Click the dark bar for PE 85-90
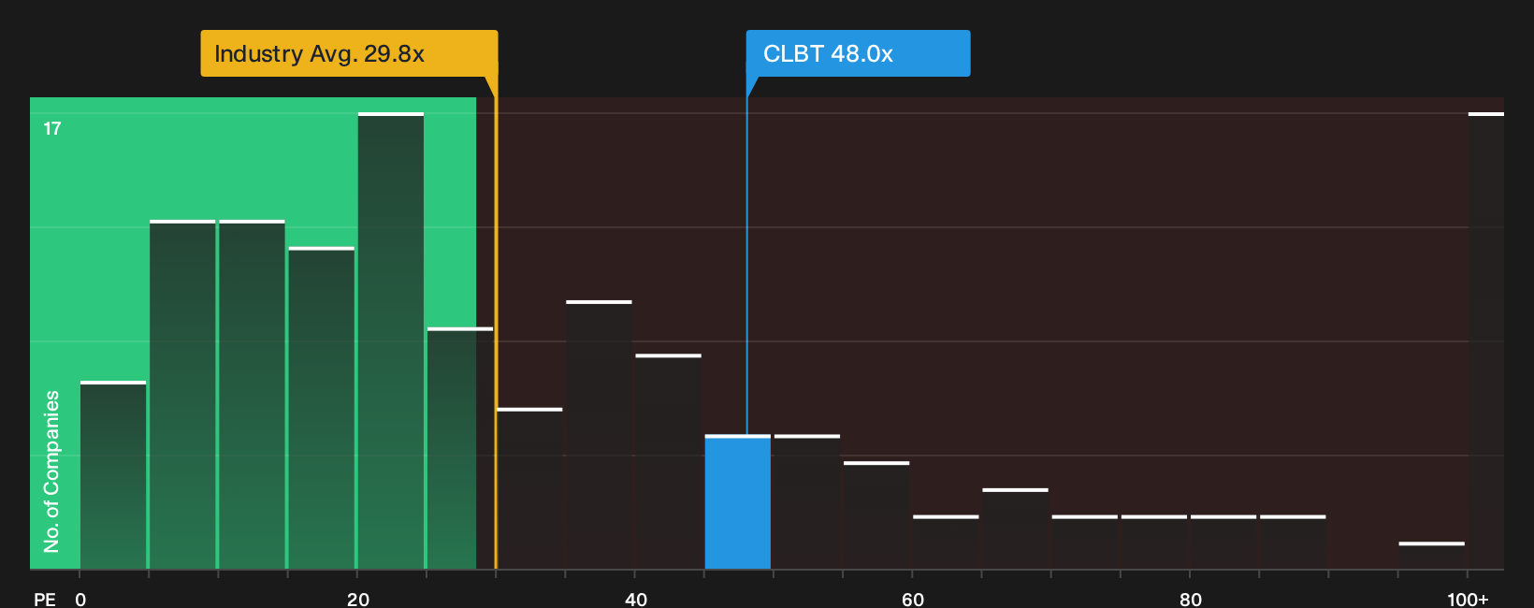 [x=1293, y=543]
